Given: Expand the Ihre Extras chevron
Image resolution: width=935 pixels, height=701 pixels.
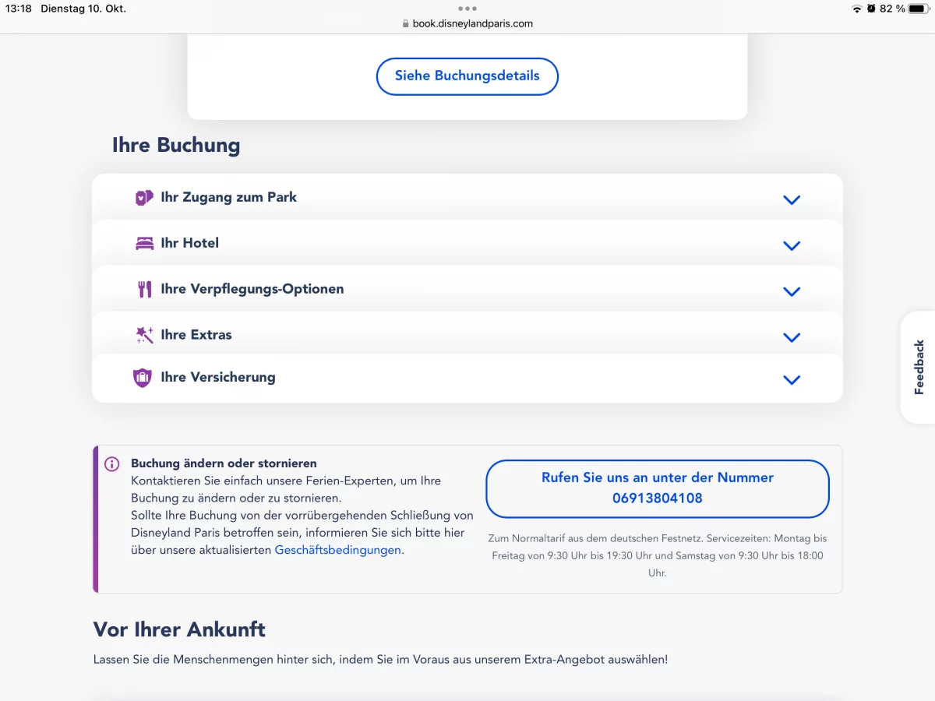Looking at the screenshot, I should point(792,338).
